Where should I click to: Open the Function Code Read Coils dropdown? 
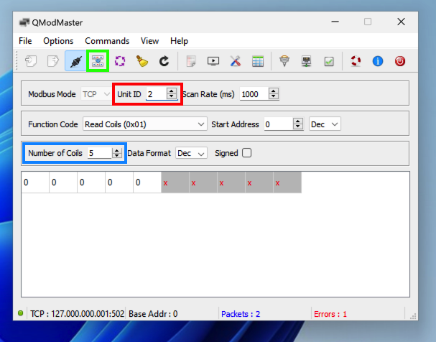145,124
